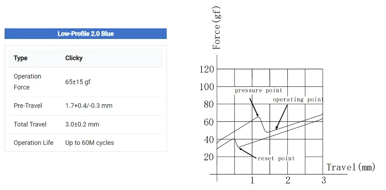Click the Low-Profile 2.0 Blue header banner
The width and height of the screenshot is (386, 190).
pyautogui.click(x=86, y=33)
